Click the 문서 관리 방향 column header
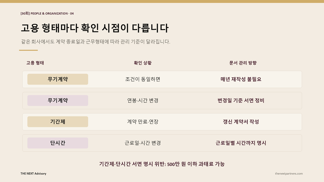324x182 pixels. (243, 63)
